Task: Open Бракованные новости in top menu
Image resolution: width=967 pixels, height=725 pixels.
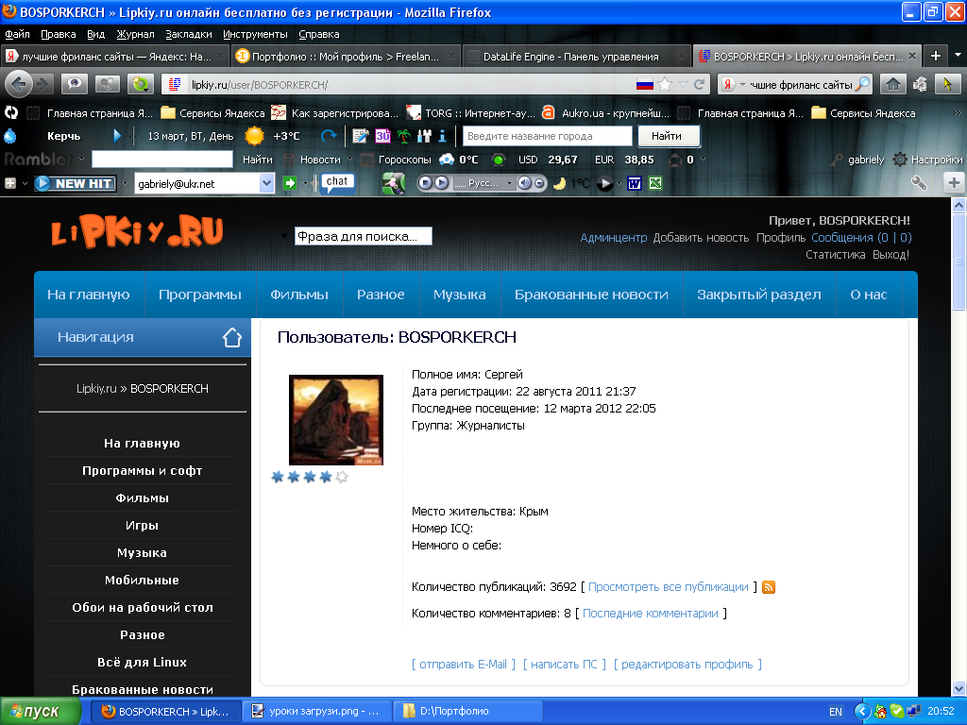Action: (x=591, y=295)
